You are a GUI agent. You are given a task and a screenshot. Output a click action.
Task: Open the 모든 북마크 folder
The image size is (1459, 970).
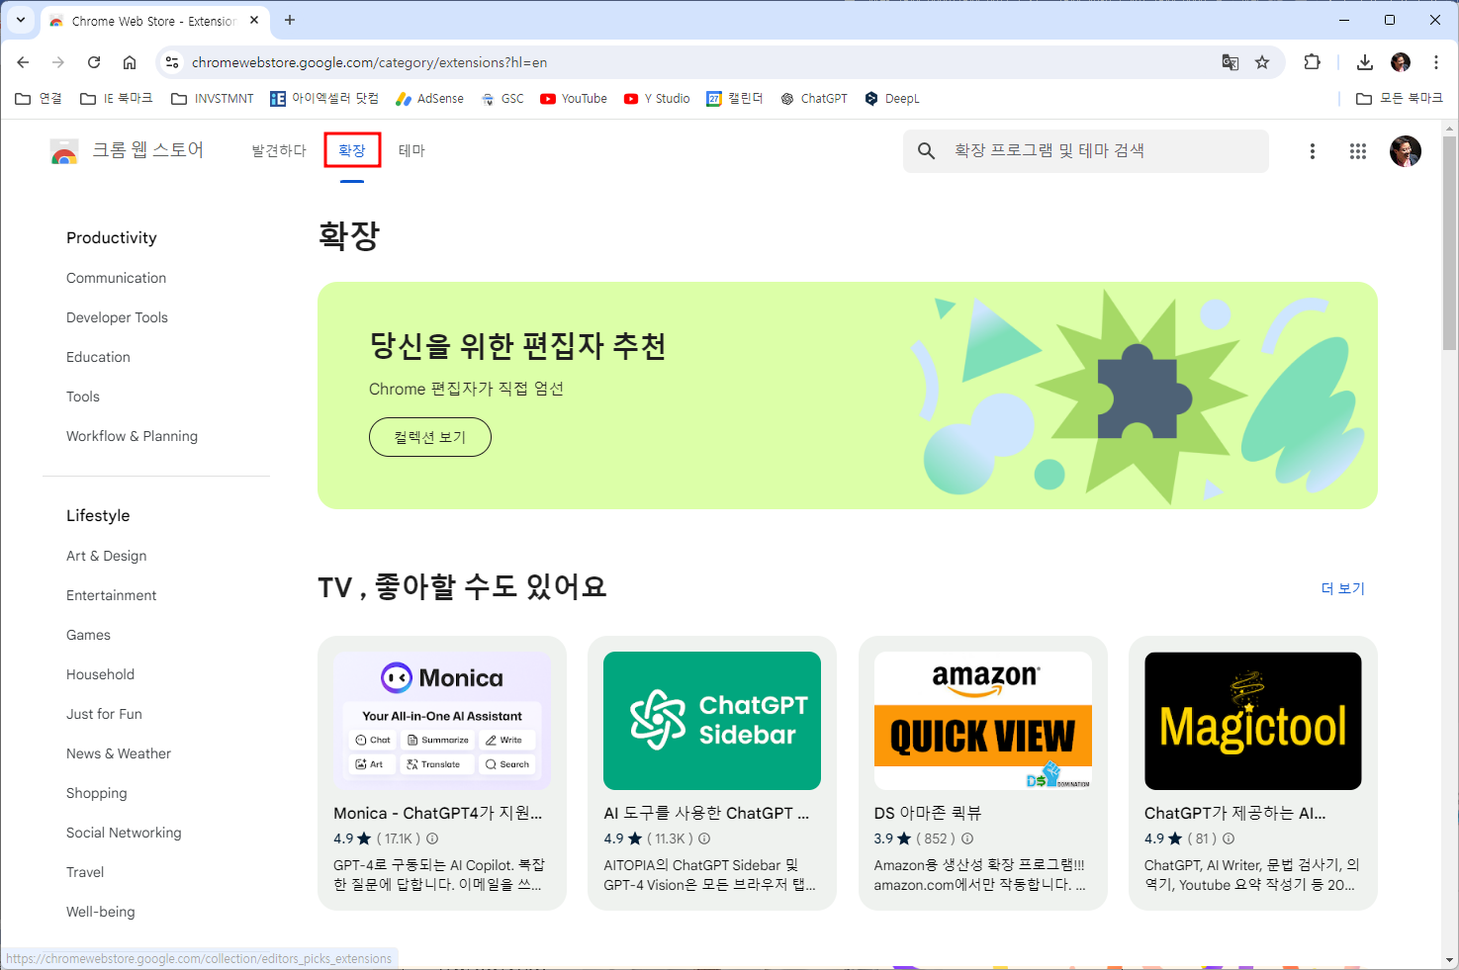pos(1400,99)
